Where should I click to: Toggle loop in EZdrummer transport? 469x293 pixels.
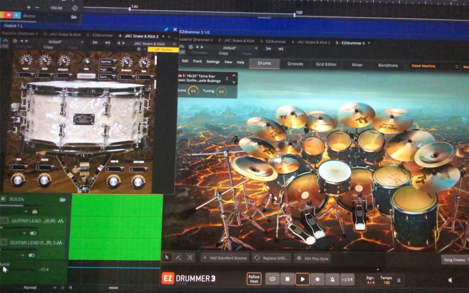pos(272,279)
